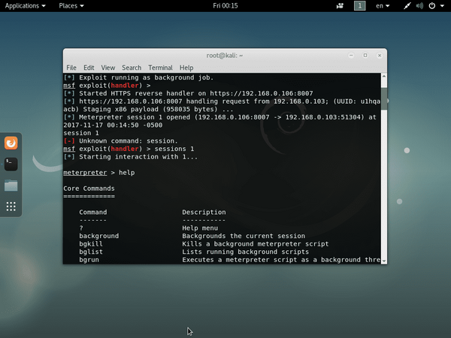This screenshot has width=451, height=338.
Task: Click the volume speaker icon
Action: [x=419, y=6]
